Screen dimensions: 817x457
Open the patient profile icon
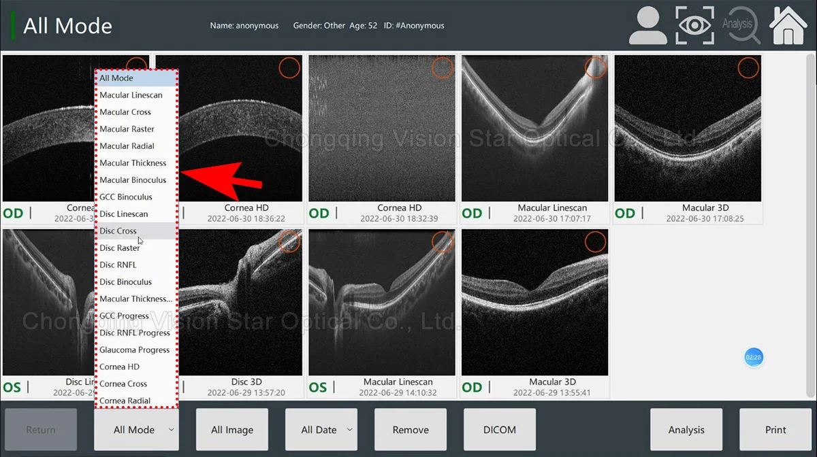tap(647, 25)
